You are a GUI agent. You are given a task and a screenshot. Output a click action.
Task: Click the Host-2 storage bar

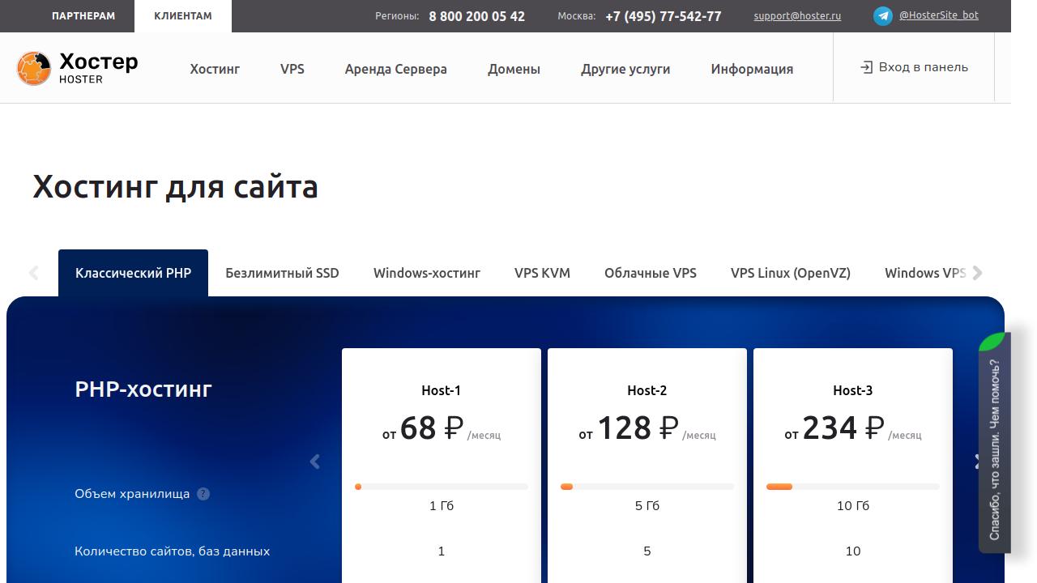click(647, 487)
